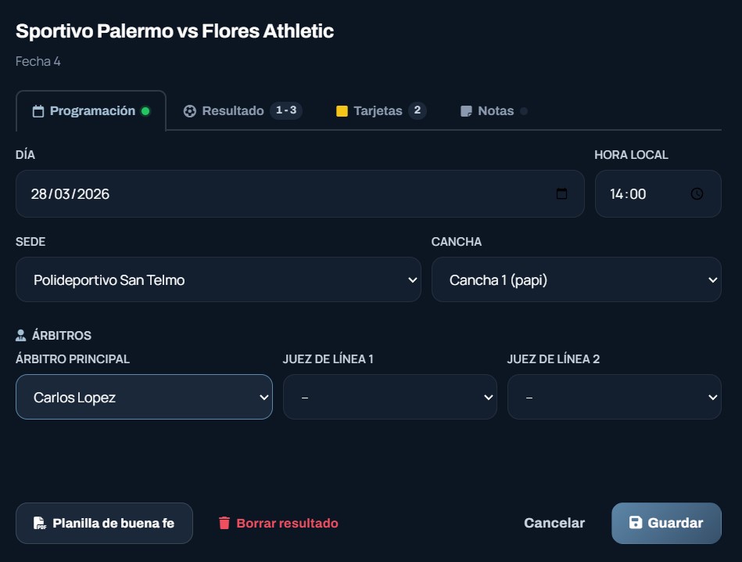
Task: Click the Guardar button
Action: pyautogui.click(x=666, y=523)
